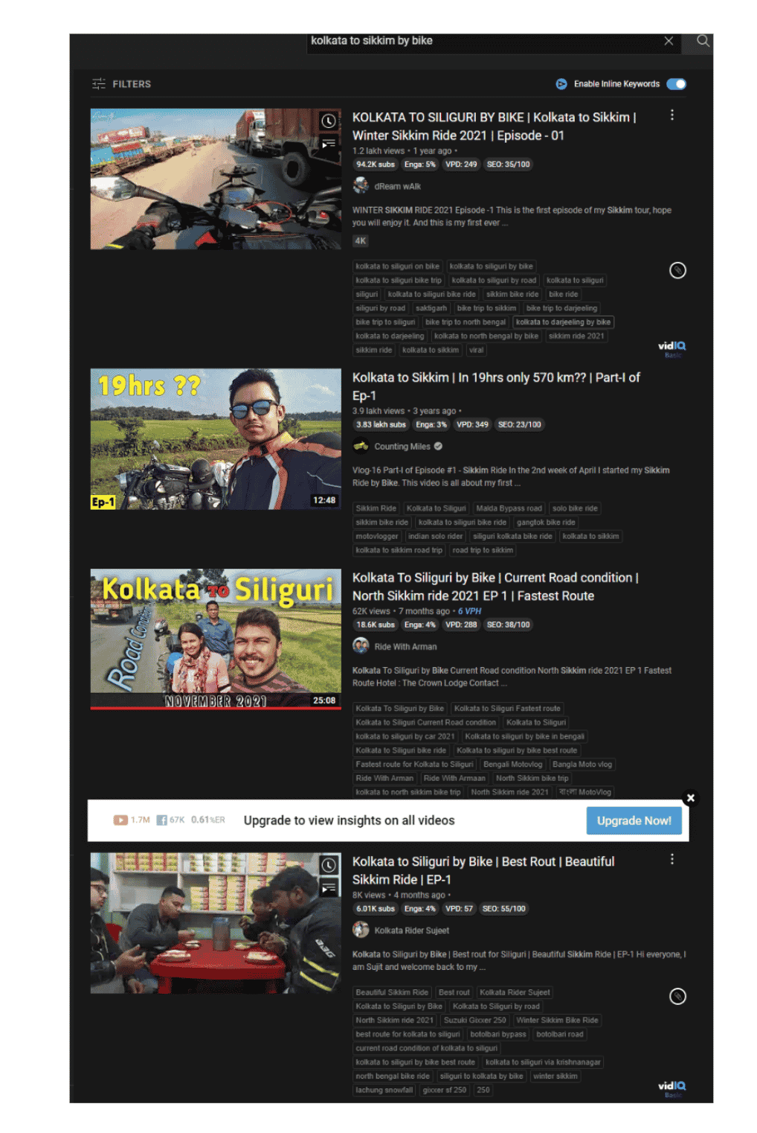Select the 'kolkata to darjeeling by bike' tag
The image size is (757, 1133).
[x=563, y=322]
